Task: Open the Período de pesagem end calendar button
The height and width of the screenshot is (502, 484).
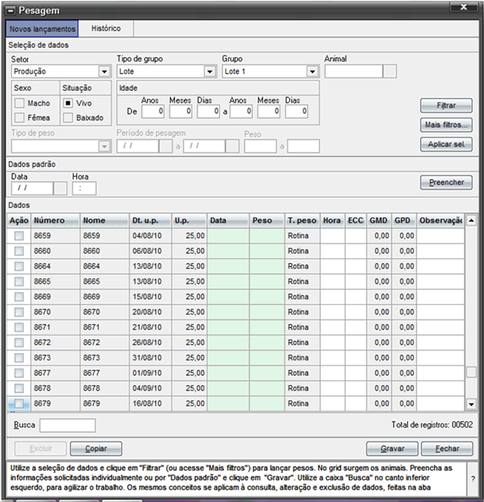Action: (x=232, y=146)
